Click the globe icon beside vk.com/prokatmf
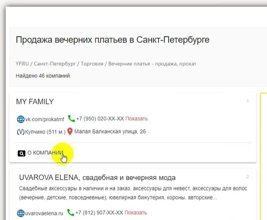267x220 pixels. click(x=21, y=119)
